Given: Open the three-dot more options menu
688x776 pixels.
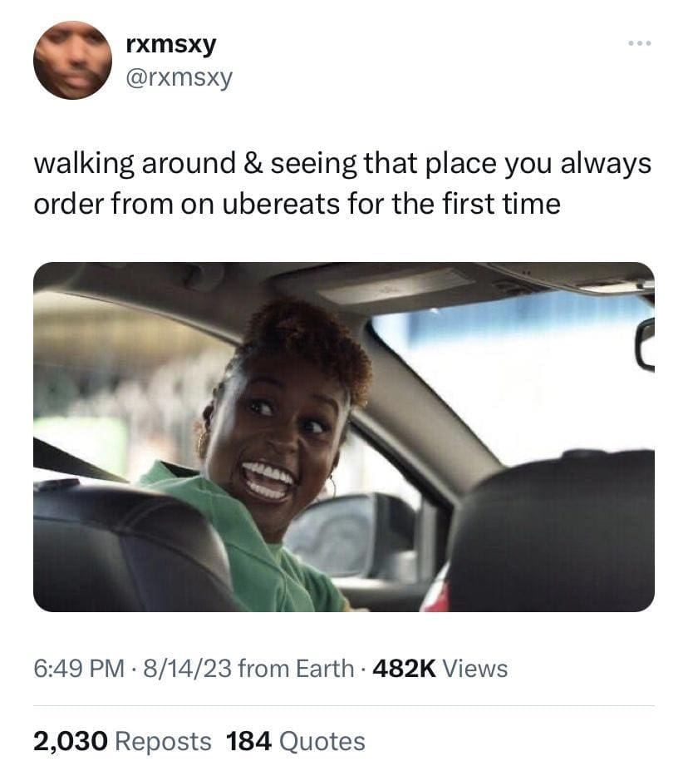Looking at the screenshot, I should click(641, 42).
